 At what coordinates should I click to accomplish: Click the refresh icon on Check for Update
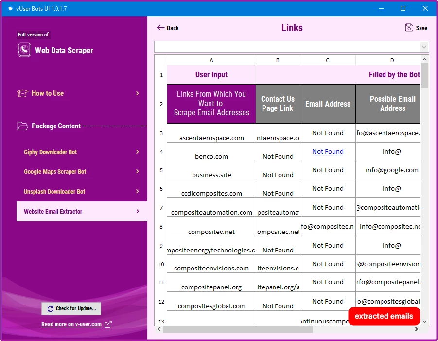[50, 309]
